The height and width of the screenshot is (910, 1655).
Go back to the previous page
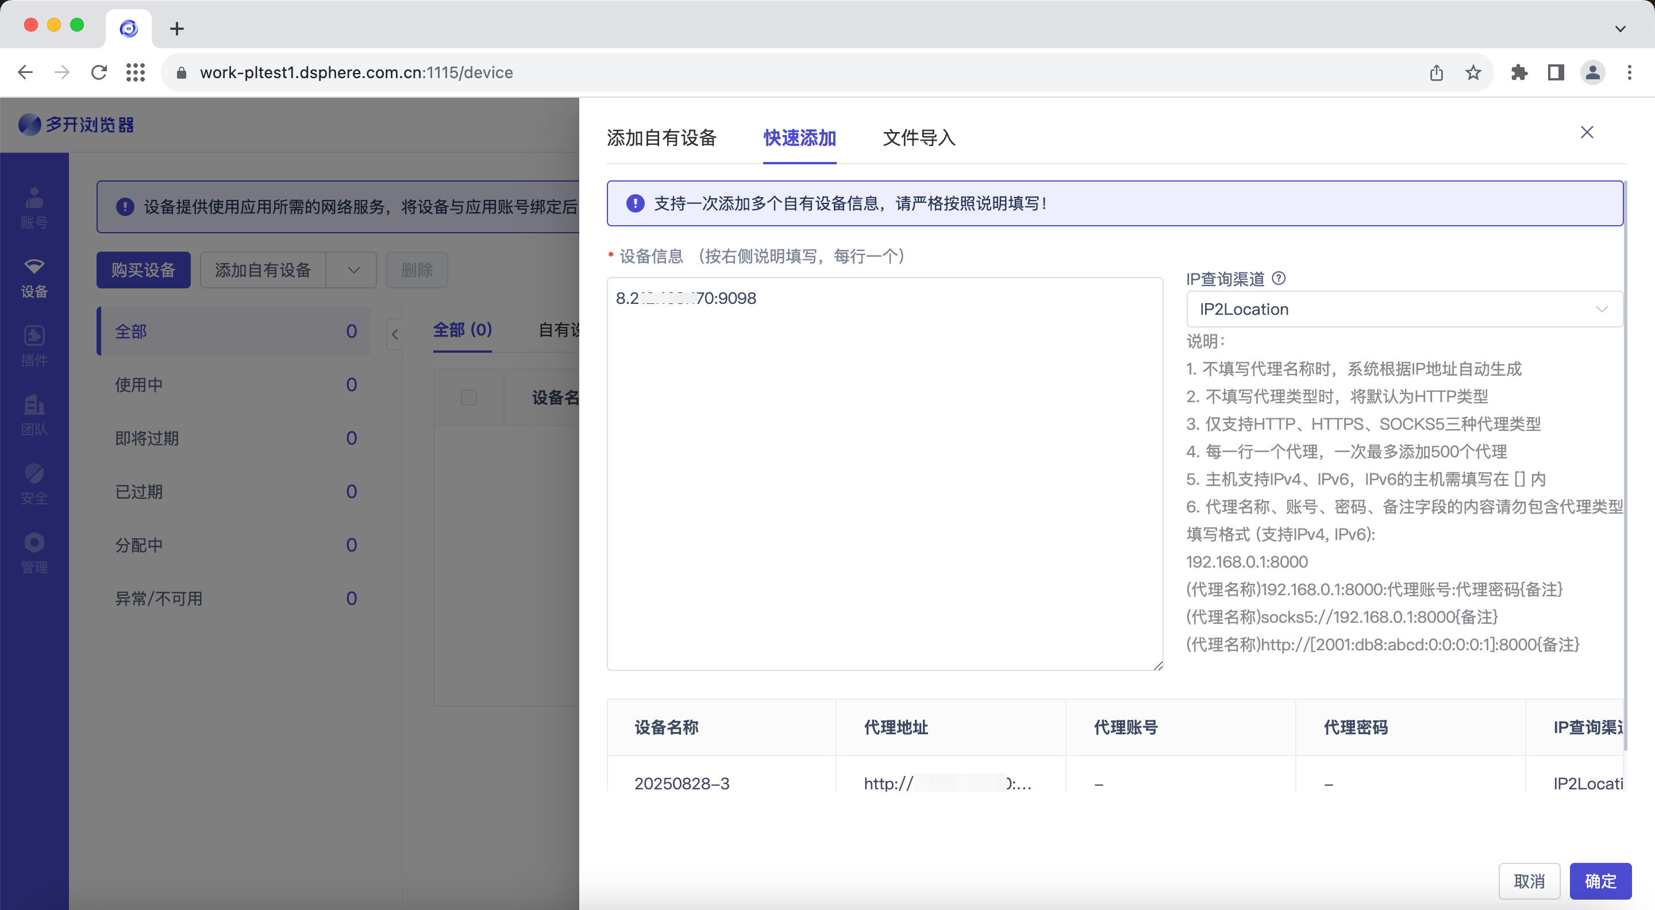click(25, 72)
